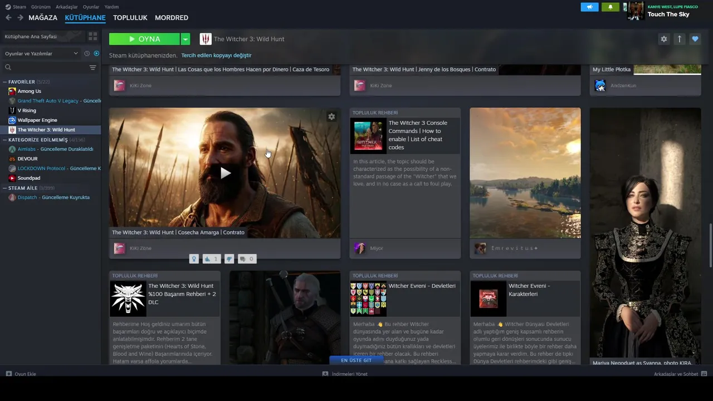Image resolution: width=713 pixels, height=401 pixels.
Task: Open the Arkadaşlar menu
Action: [67, 7]
